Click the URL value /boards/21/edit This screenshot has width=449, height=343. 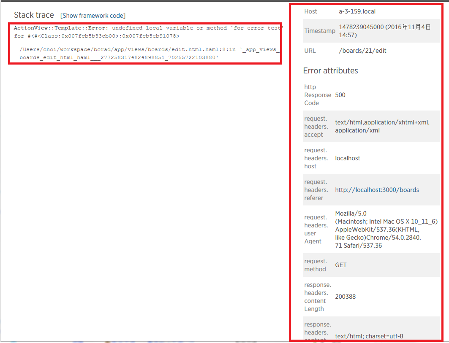pos(362,51)
